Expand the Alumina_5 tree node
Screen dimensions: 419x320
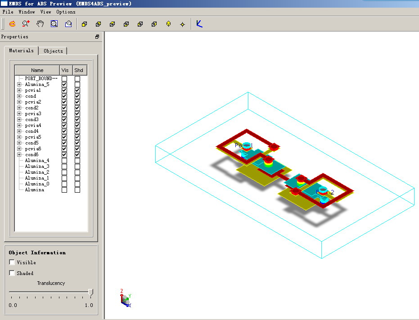[19, 85]
